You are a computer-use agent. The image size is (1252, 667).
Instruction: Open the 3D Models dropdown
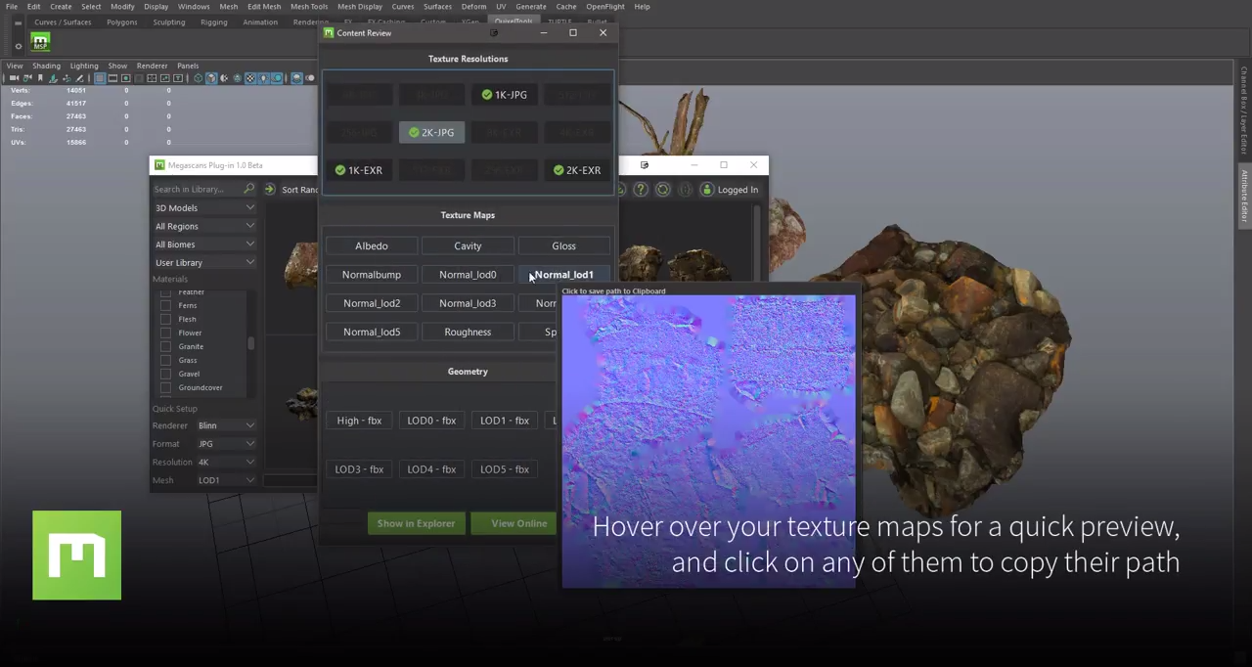[x=203, y=207]
